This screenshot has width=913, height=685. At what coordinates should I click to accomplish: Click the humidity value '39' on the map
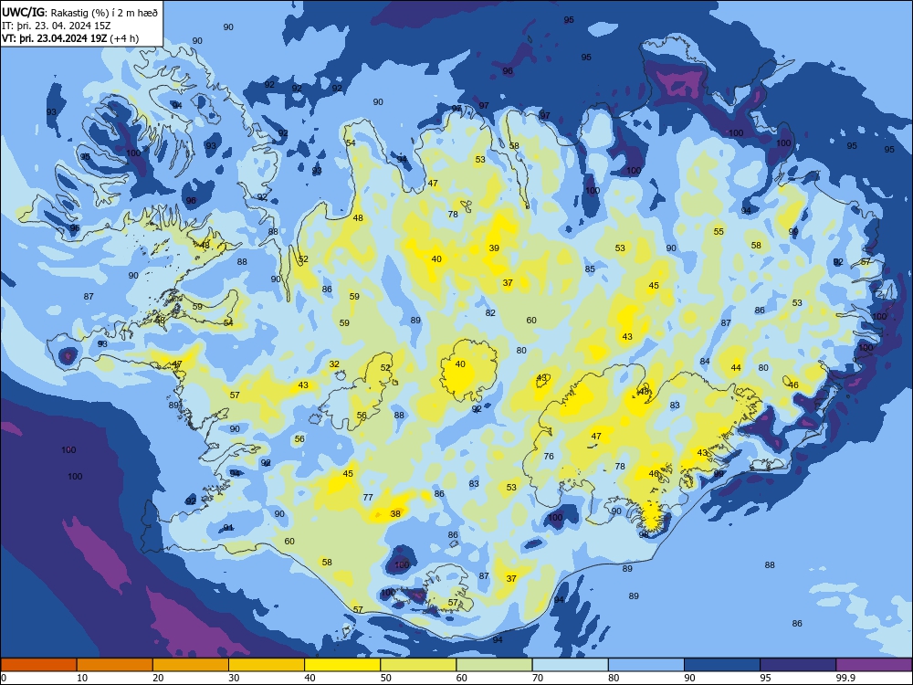(494, 248)
